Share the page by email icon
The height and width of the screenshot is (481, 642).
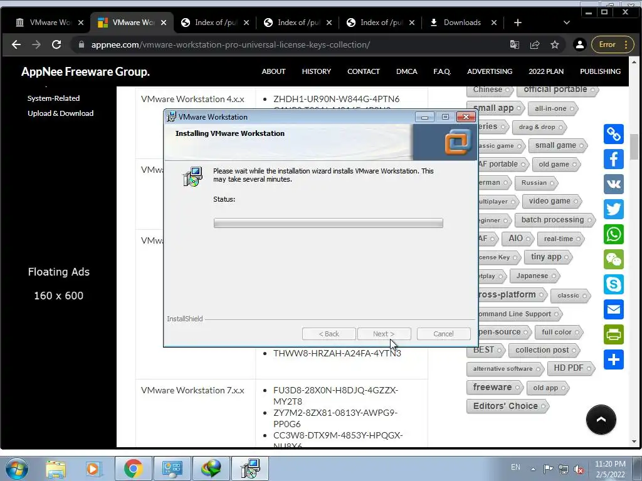(613, 309)
